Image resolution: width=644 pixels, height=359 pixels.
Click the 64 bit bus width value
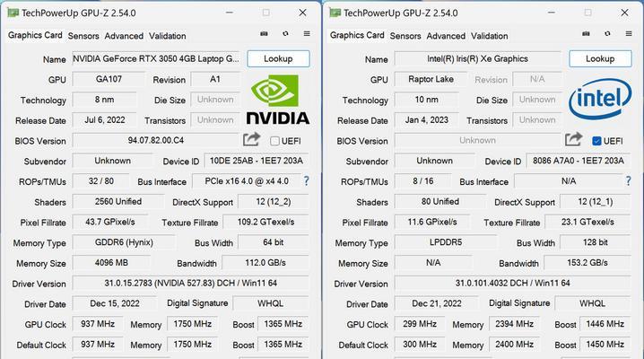[x=274, y=242]
